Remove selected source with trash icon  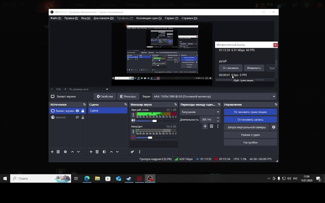(58, 152)
